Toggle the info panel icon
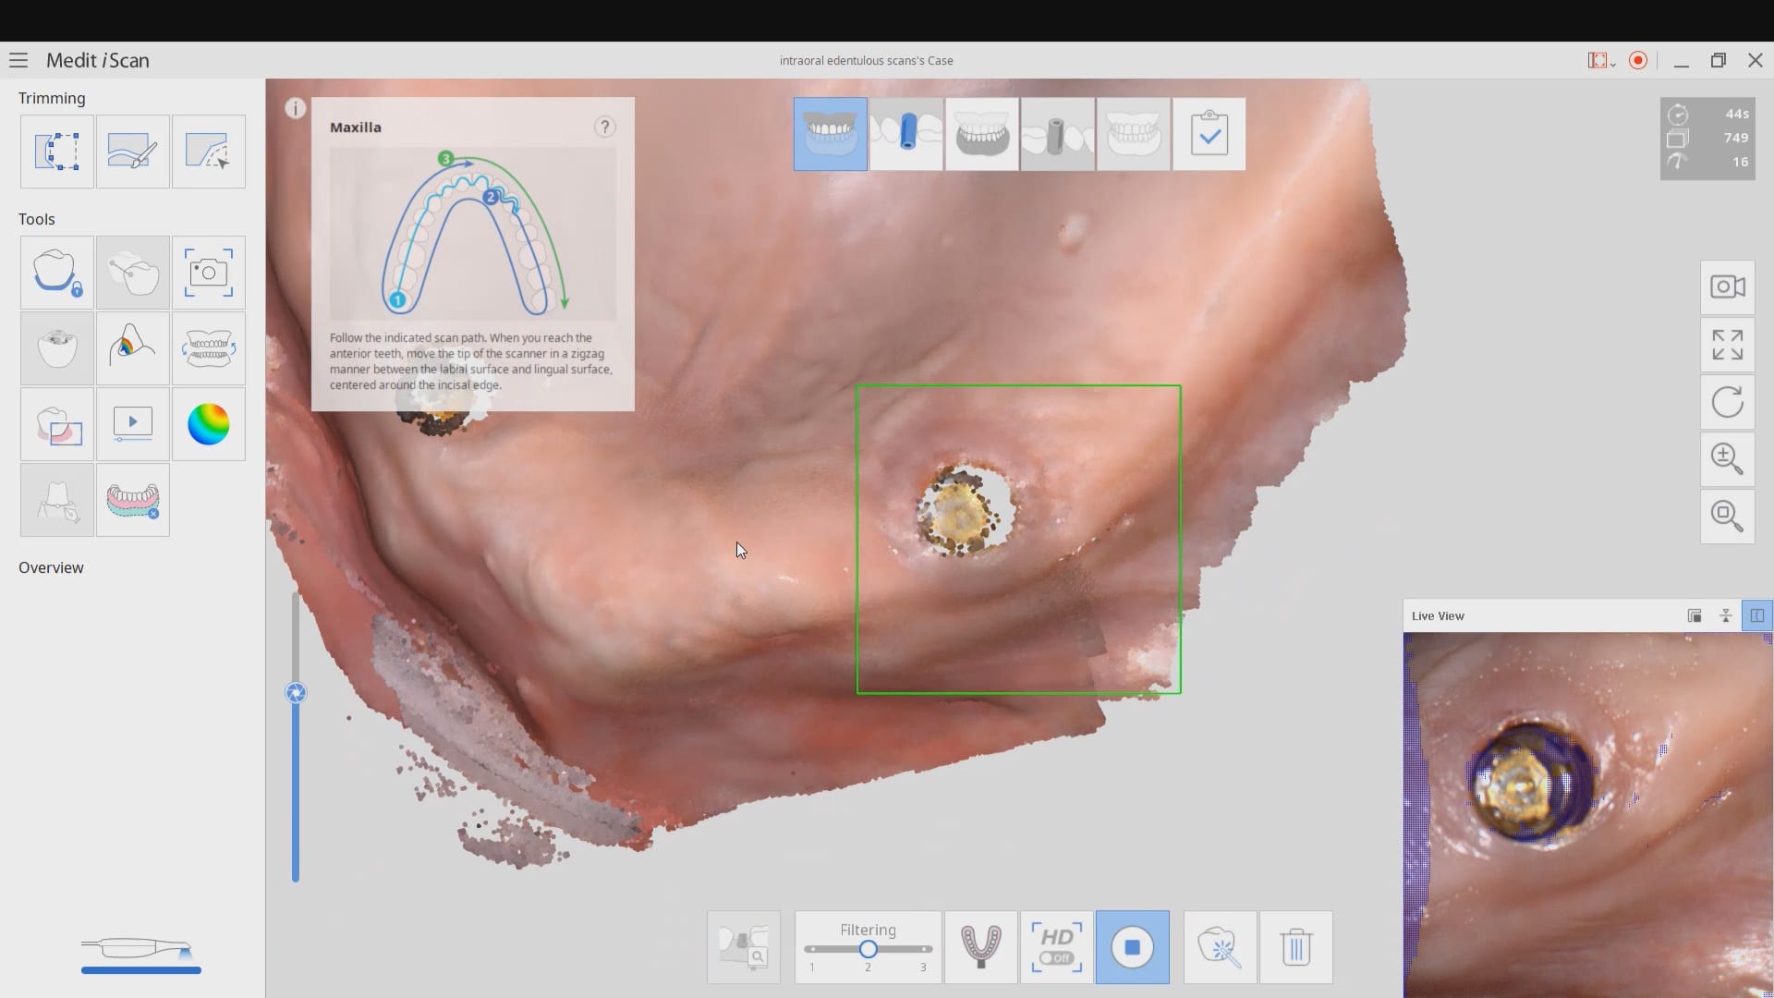This screenshot has width=1774, height=998. coord(295,109)
